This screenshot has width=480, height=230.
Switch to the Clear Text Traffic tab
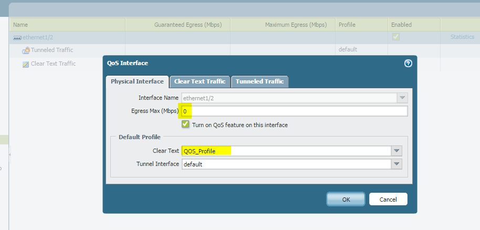point(200,81)
